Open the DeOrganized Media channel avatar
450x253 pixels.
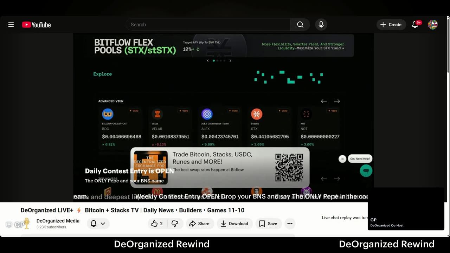[26, 223]
